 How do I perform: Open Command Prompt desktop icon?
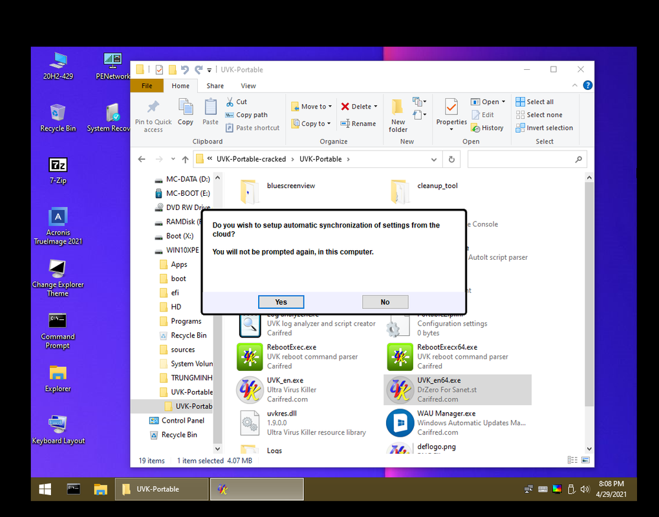point(58,330)
